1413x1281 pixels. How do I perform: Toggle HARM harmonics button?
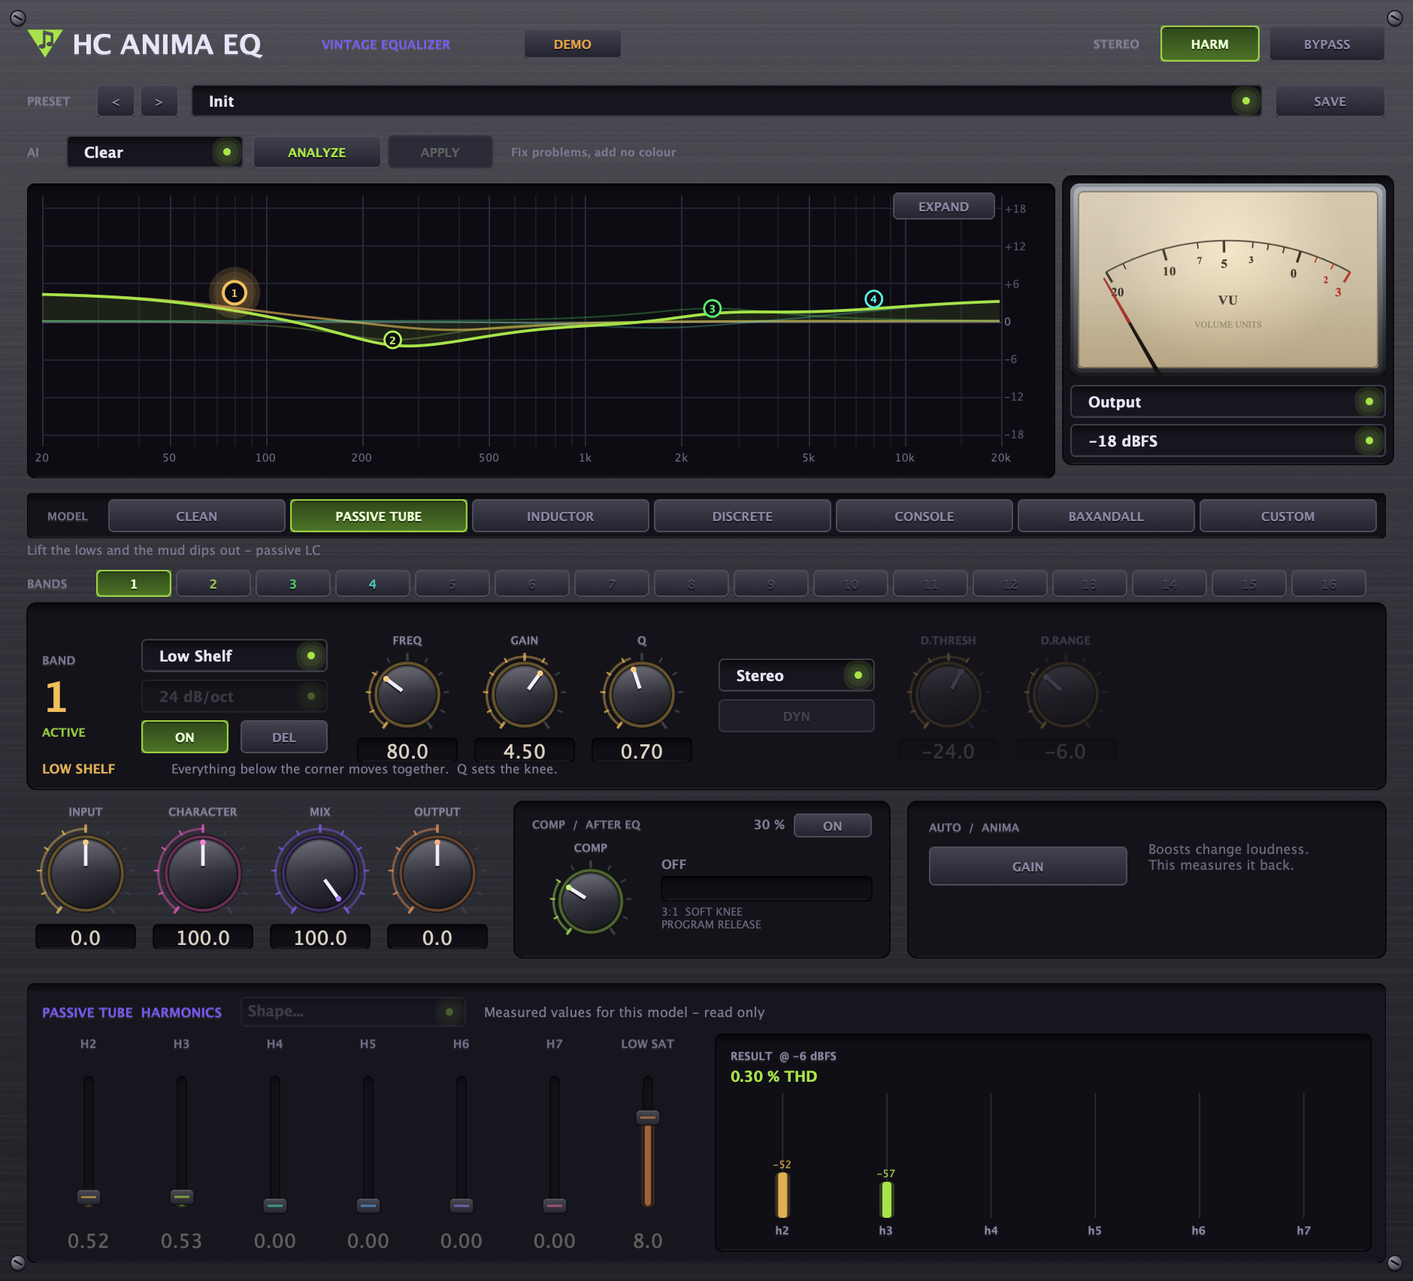[1209, 44]
